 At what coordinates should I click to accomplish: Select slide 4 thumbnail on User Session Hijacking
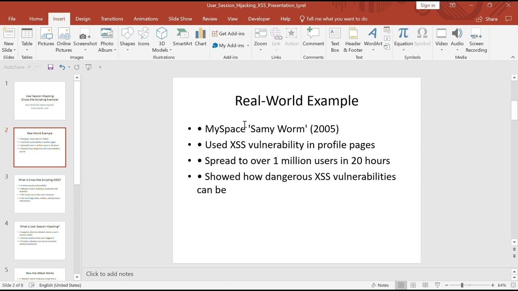pos(40,240)
